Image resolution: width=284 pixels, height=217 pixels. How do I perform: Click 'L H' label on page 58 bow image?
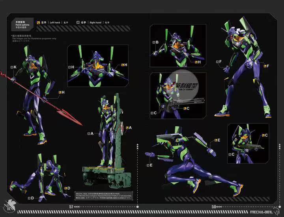(198, 62)
